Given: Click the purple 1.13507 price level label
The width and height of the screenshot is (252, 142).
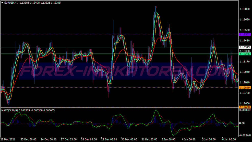Looking at the screenshot, I should [x=245, y=35].
